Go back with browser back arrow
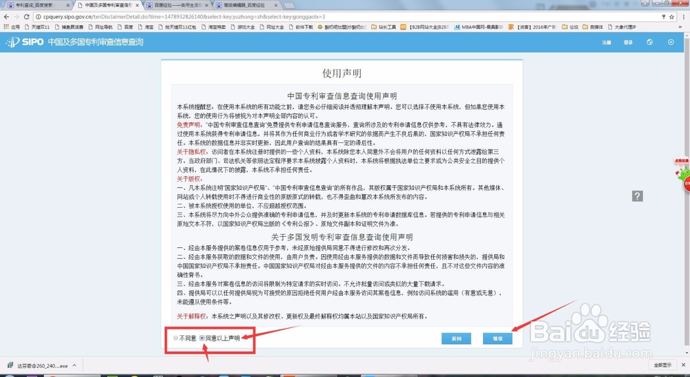The height and width of the screenshot is (377, 690). click(x=6, y=17)
